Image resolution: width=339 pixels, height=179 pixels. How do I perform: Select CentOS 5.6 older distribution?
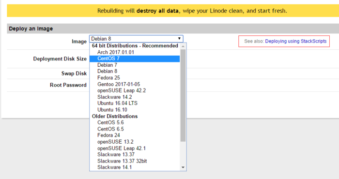coord(135,122)
